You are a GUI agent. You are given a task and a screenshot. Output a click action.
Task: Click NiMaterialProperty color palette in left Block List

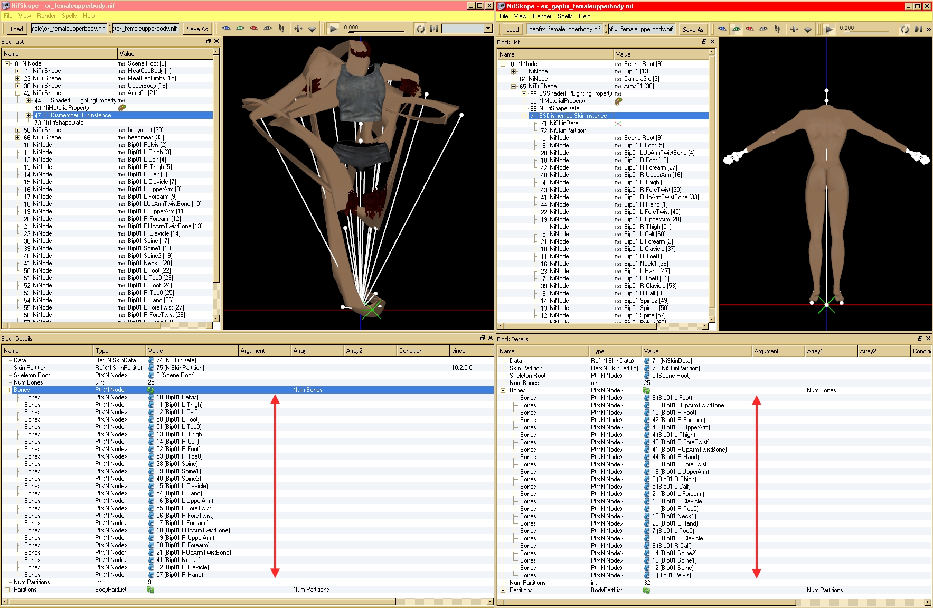(122, 108)
